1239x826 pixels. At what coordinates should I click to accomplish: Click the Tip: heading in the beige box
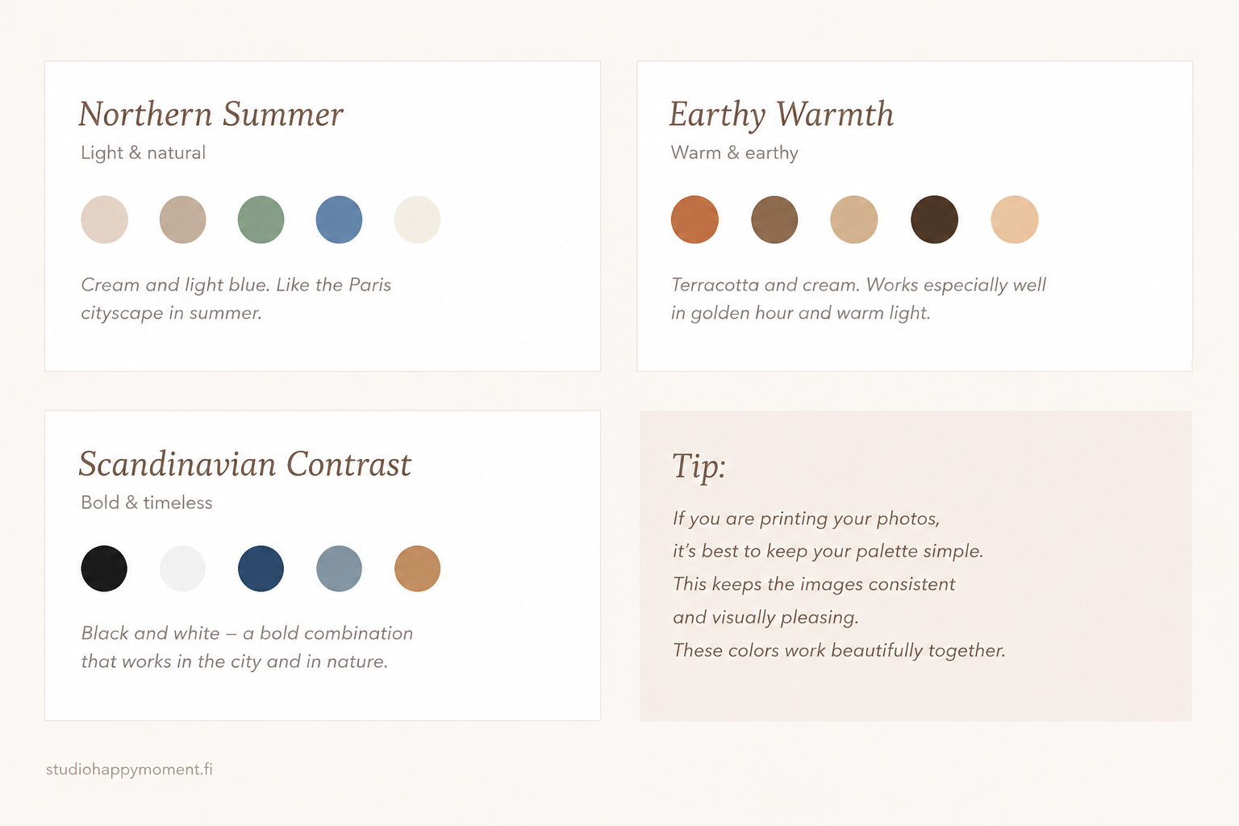click(x=699, y=467)
